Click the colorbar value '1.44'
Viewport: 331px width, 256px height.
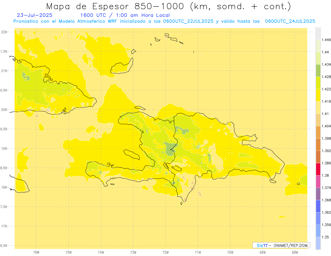(326, 52)
